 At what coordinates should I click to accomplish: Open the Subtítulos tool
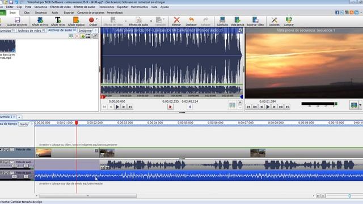(222, 22)
